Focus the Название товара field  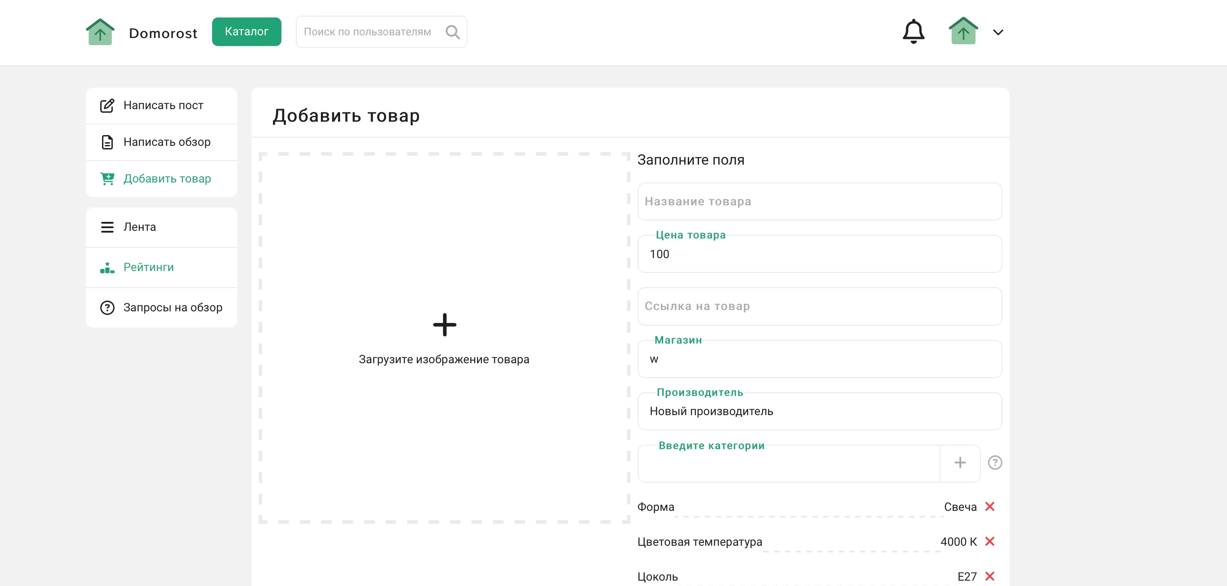click(819, 201)
